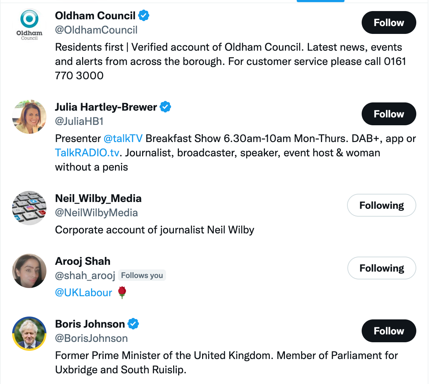Click Arooj Shah's profile picture
Image resolution: width=442 pixels, height=384 pixels.
tap(29, 271)
